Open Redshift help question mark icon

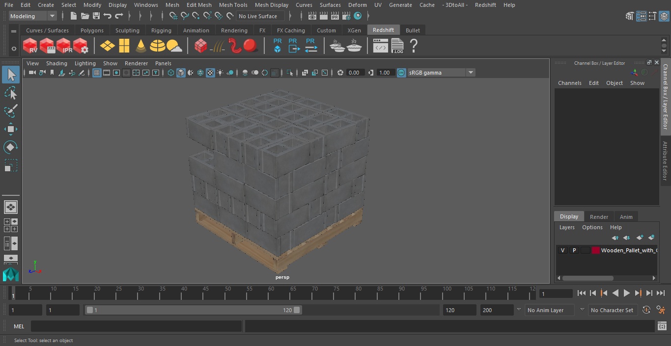click(414, 46)
